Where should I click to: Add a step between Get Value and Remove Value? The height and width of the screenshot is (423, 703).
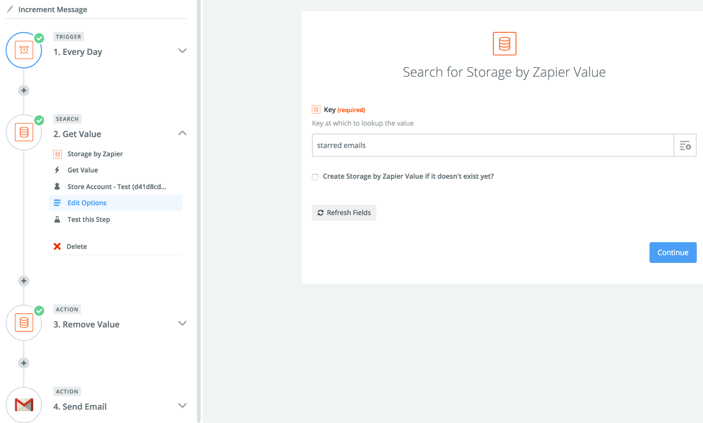pyautogui.click(x=24, y=281)
